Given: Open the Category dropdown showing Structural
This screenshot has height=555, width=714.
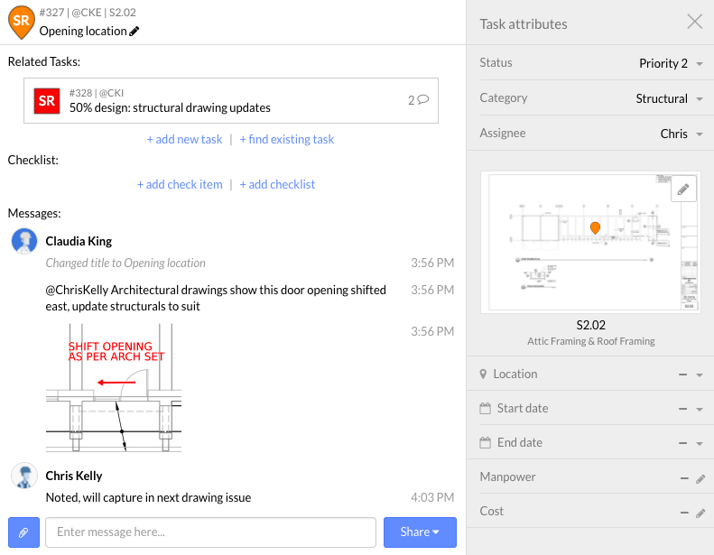Looking at the screenshot, I should [x=672, y=98].
